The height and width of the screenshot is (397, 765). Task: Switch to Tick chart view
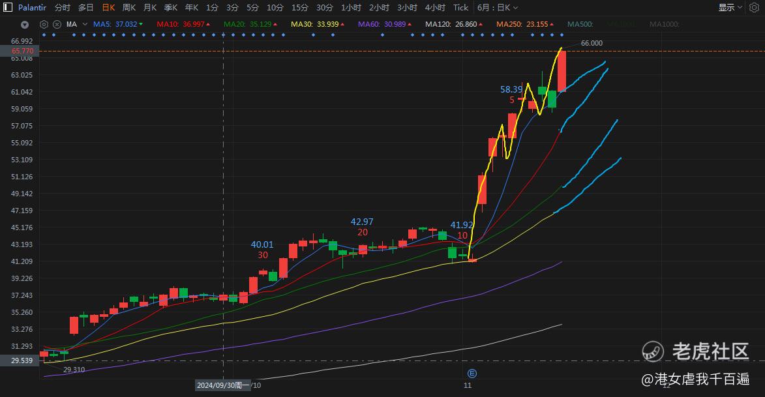click(x=460, y=7)
